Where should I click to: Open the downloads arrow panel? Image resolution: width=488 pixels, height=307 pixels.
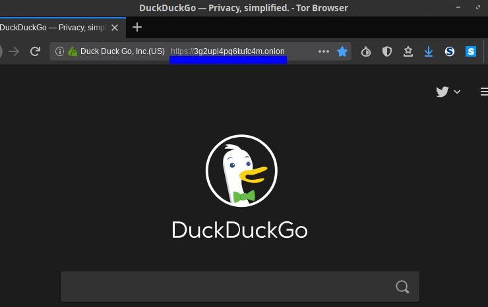click(429, 51)
